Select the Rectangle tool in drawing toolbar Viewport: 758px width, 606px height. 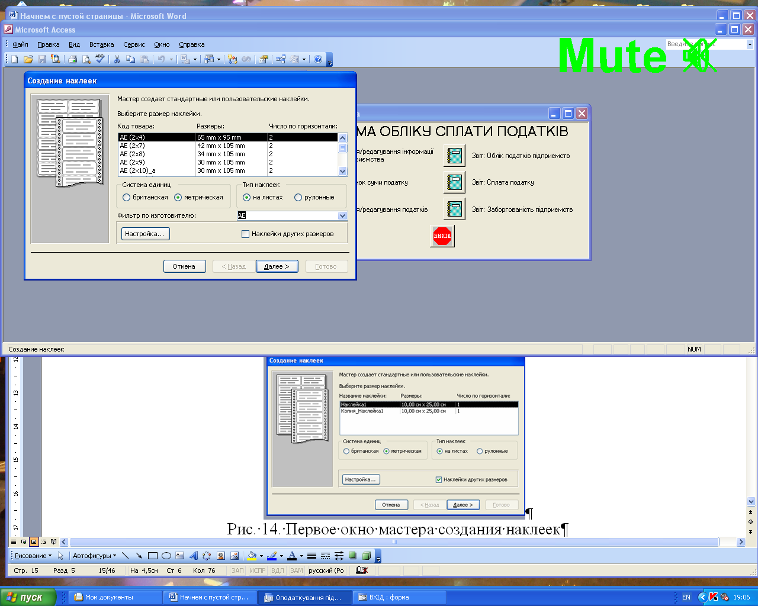coord(153,556)
